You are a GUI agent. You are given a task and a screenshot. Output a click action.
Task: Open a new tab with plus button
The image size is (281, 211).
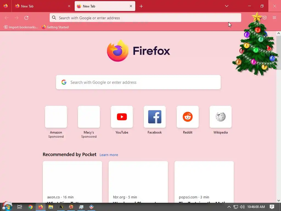coord(141,6)
